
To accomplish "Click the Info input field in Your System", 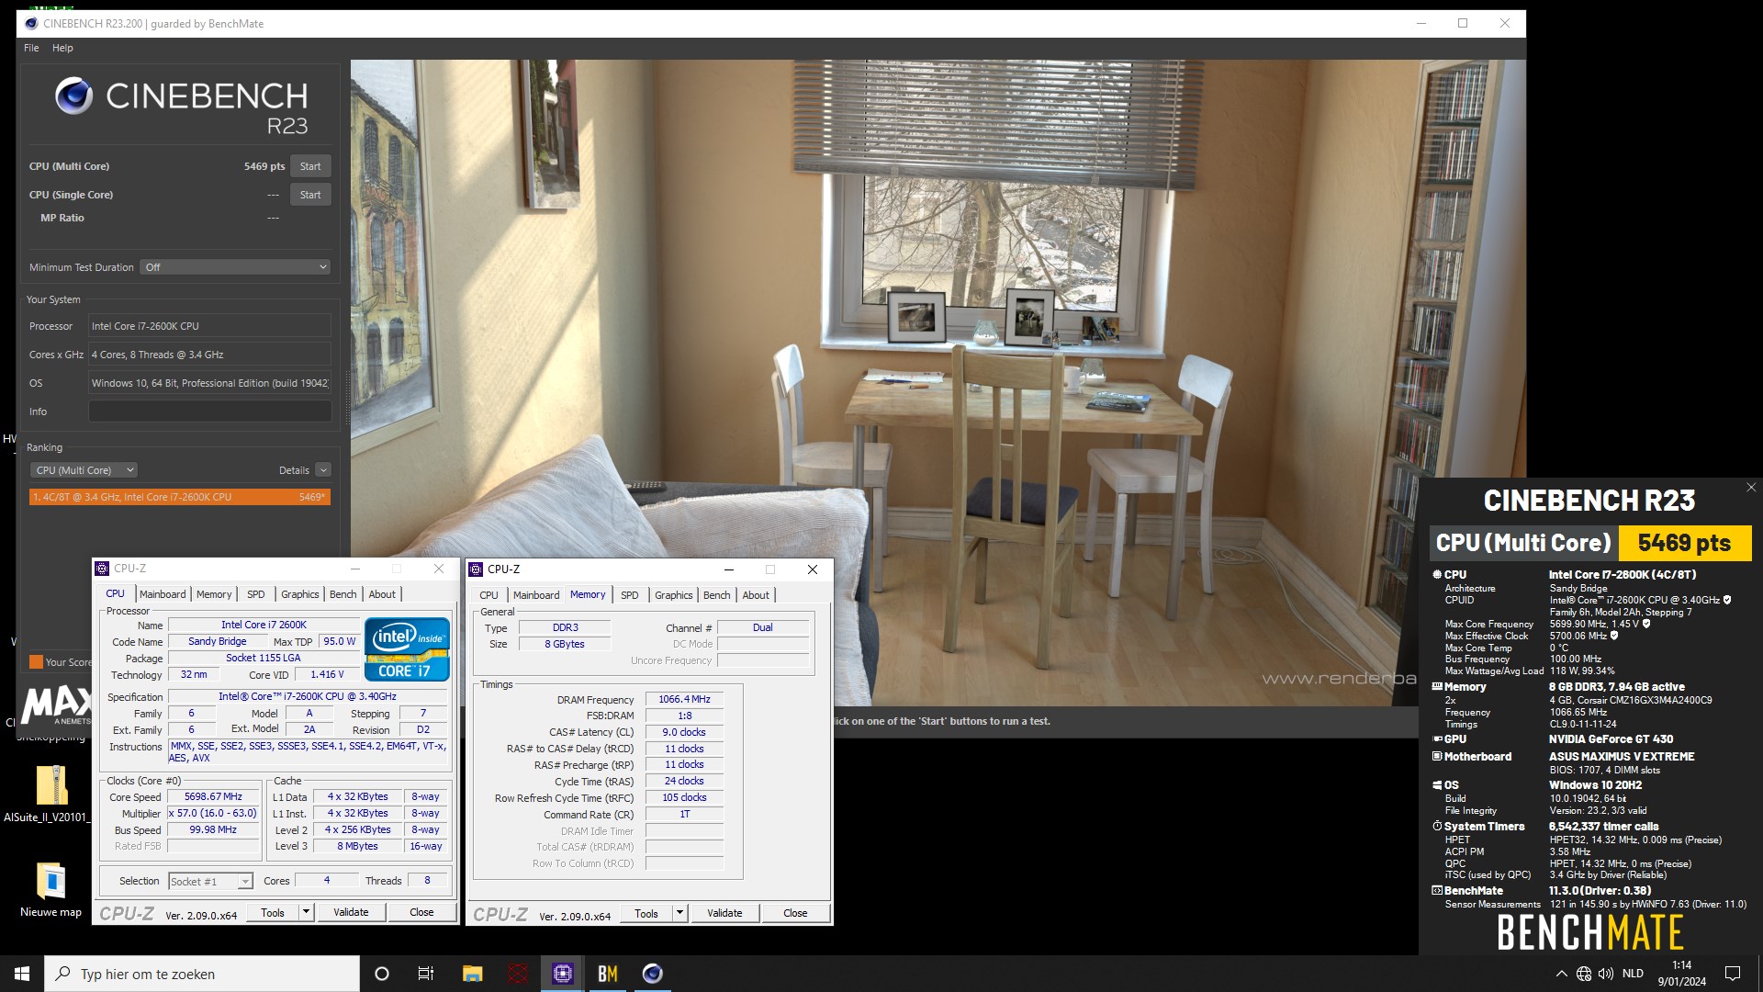I will (209, 411).
